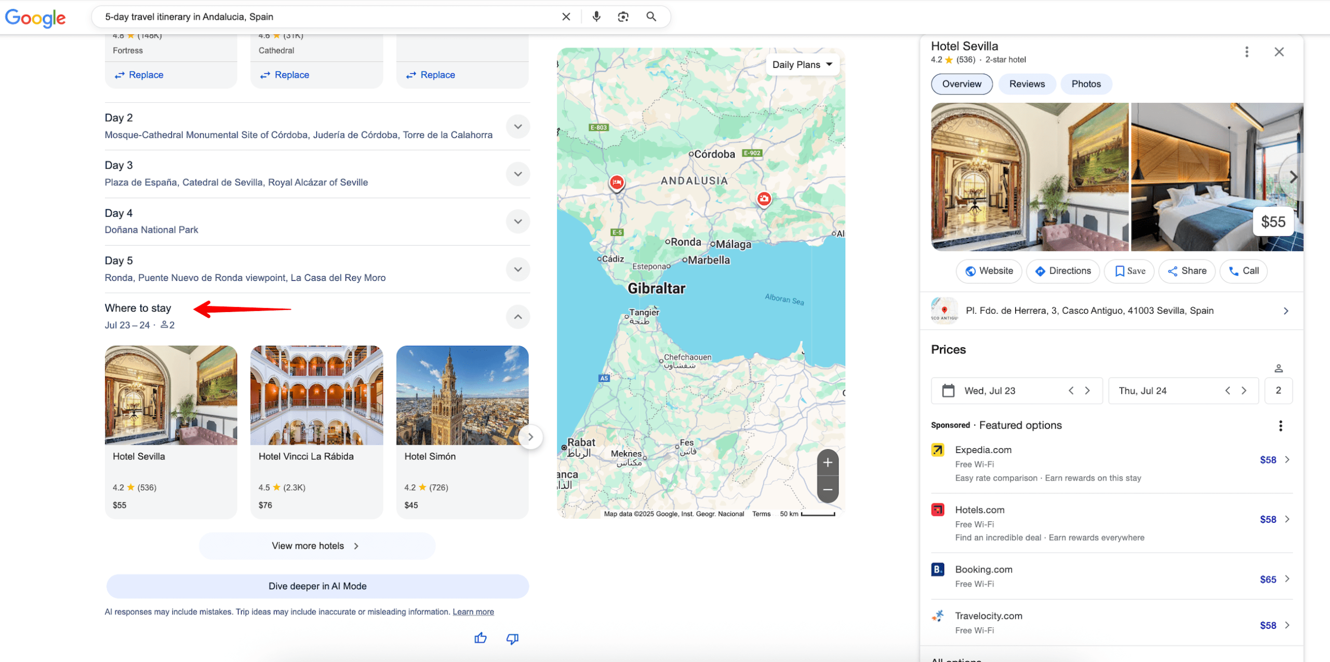Open Hotel Sevilla card thumbnail
1330x662 pixels.
coord(171,396)
